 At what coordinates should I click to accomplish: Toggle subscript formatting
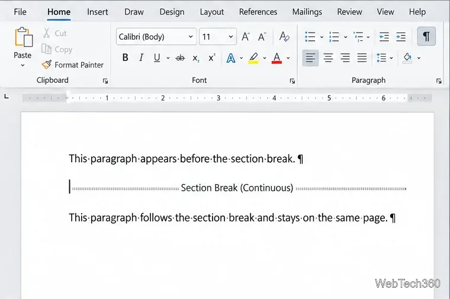coord(196,58)
